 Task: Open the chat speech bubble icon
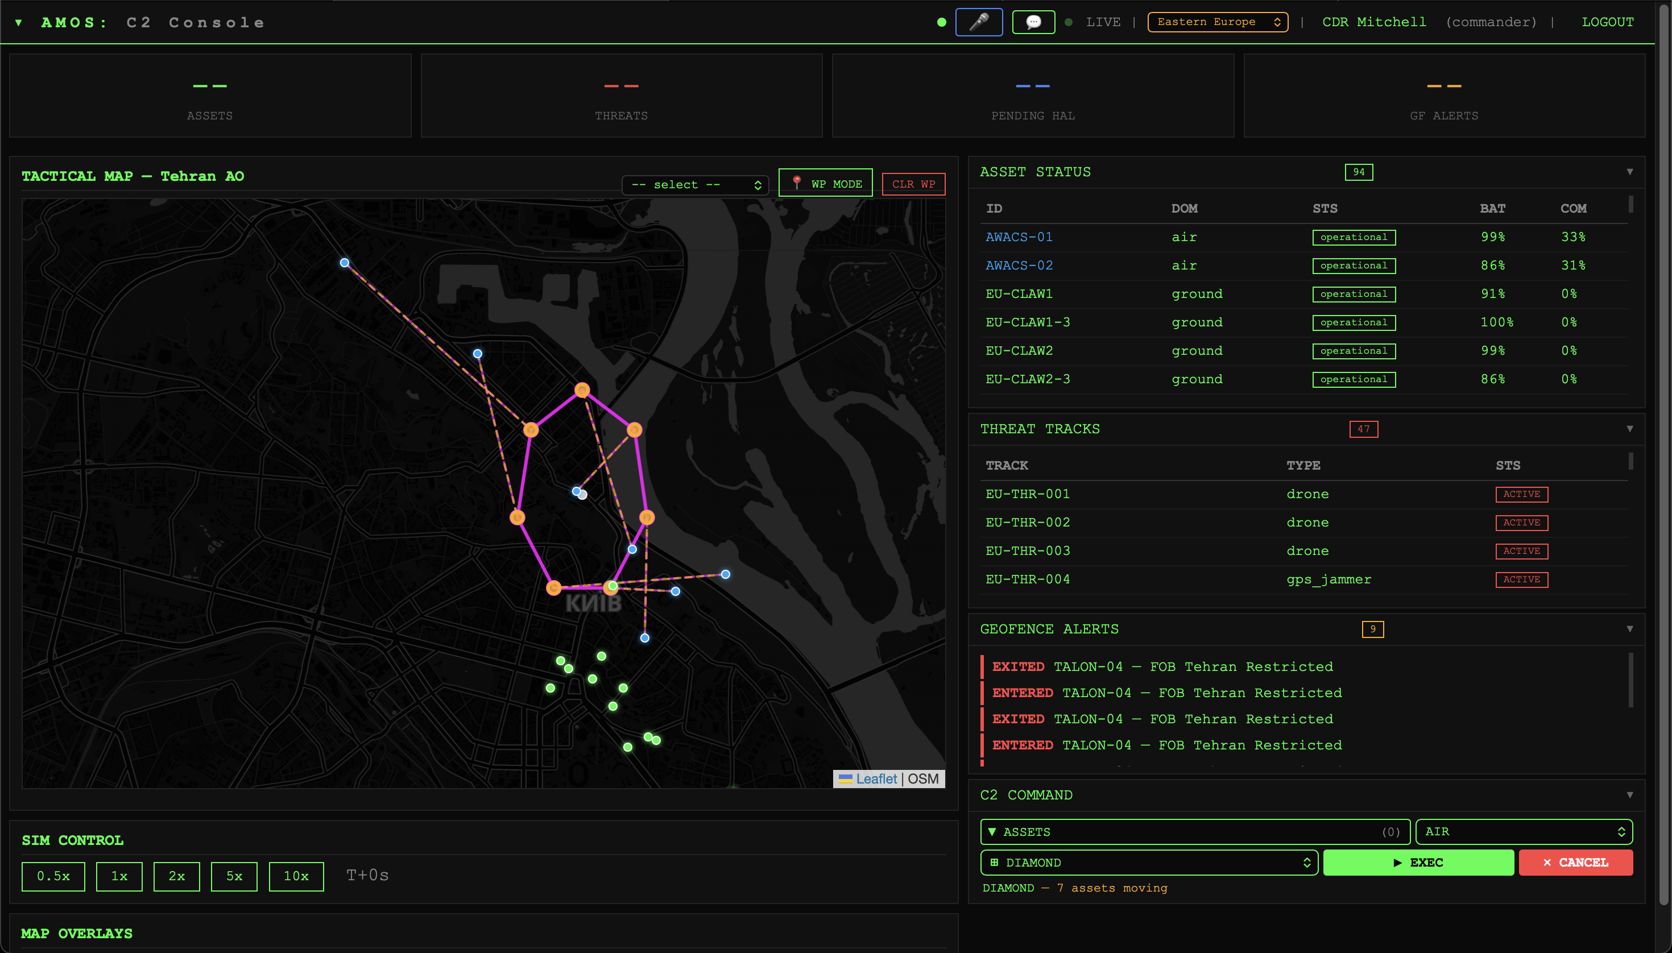1033,22
